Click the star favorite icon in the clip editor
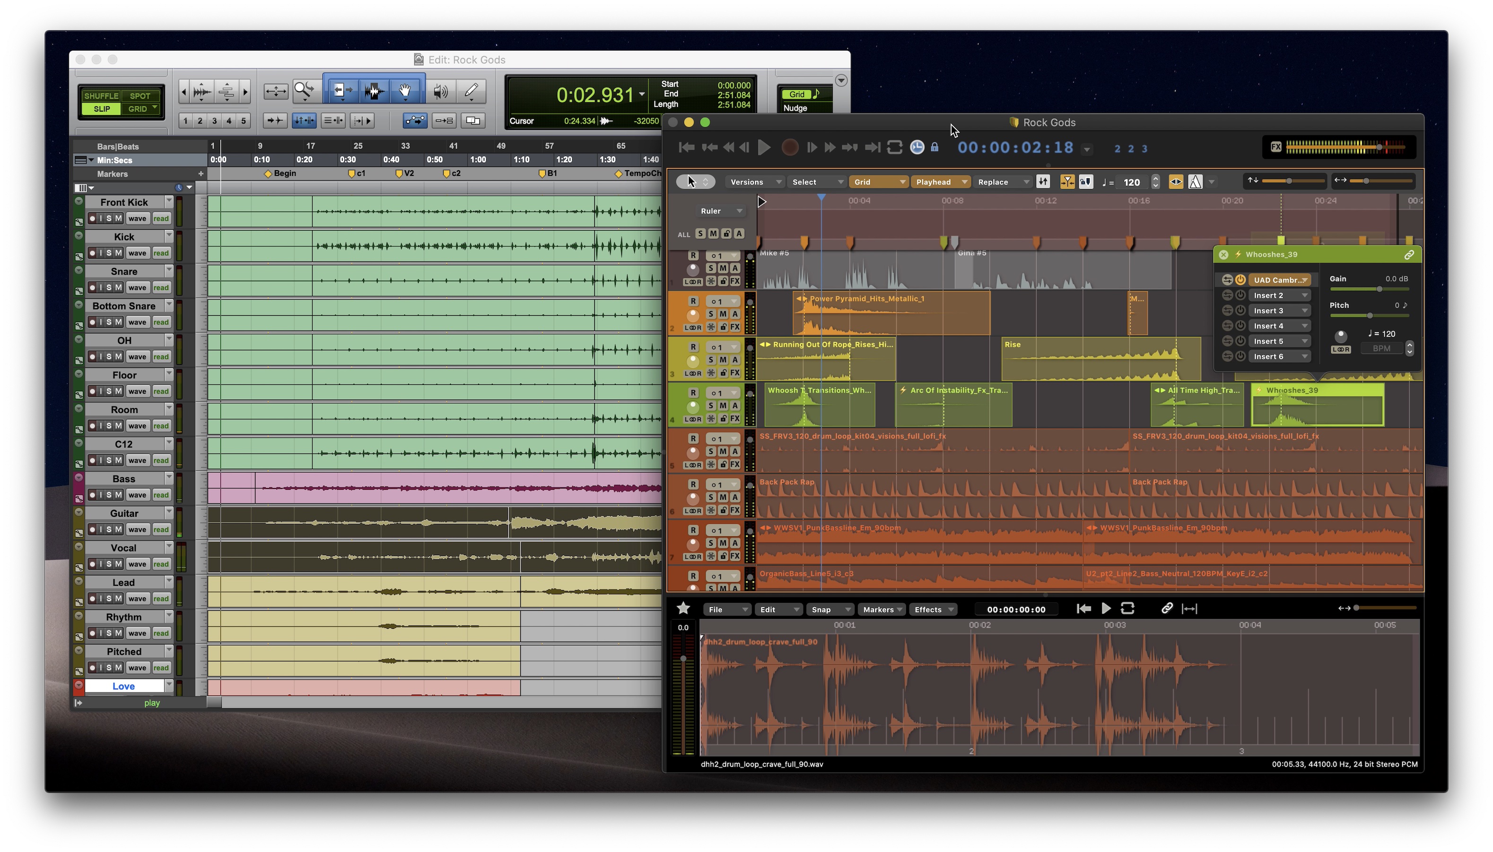 (x=683, y=609)
